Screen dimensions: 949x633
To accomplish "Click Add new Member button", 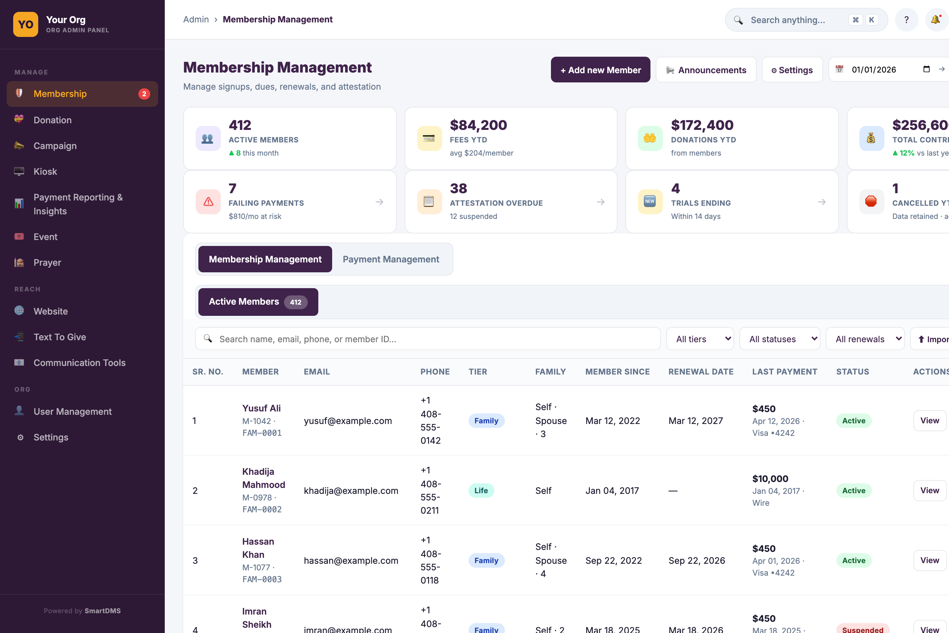I will pos(600,70).
